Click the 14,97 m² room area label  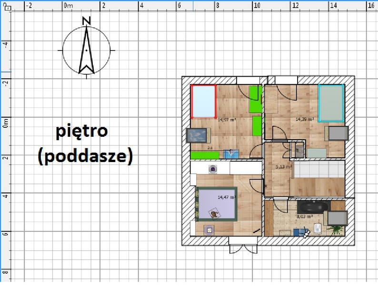click(227, 120)
